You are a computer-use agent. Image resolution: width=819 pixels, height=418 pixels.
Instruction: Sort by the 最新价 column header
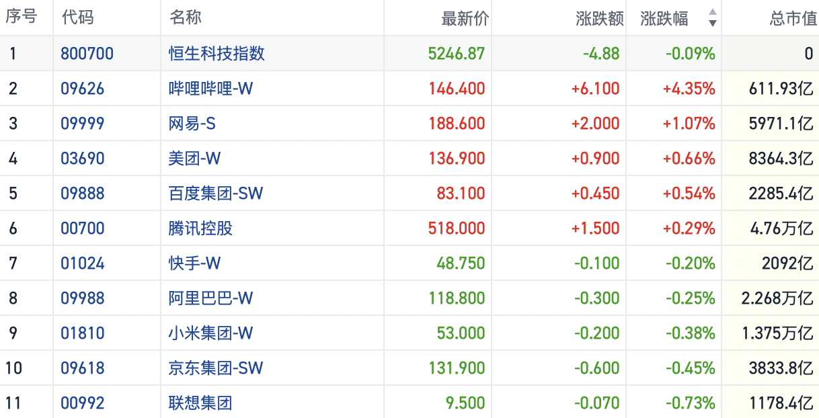(x=465, y=18)
